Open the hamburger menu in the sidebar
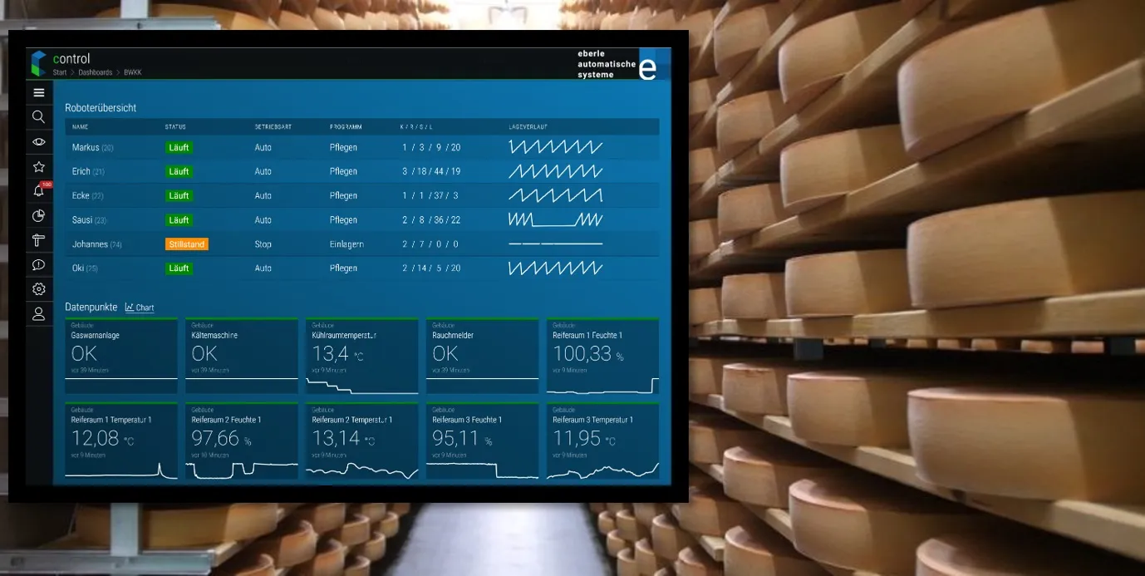 (38, 92)
